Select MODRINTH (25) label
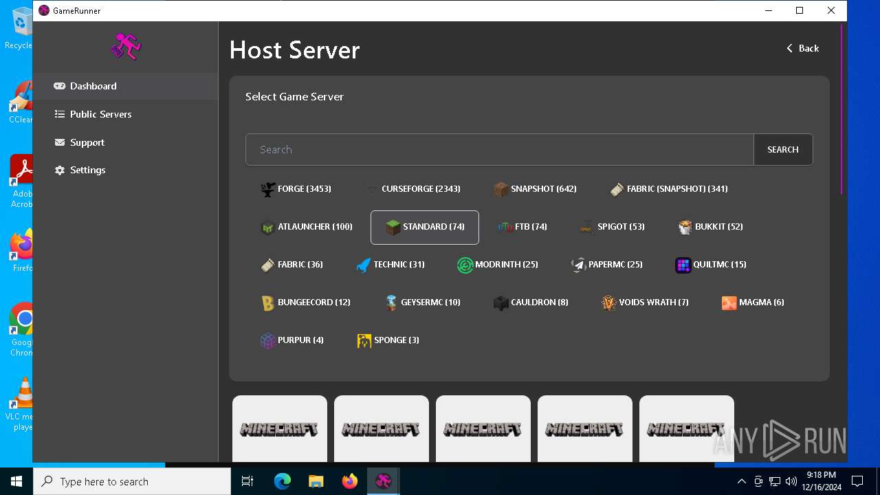Viewport: 880px width, 495px height. point(507,264)
